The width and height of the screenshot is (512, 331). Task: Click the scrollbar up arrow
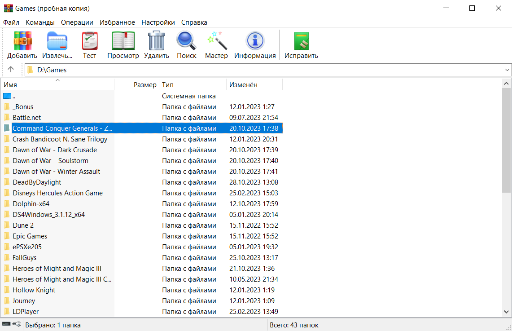tap(507, 84)
